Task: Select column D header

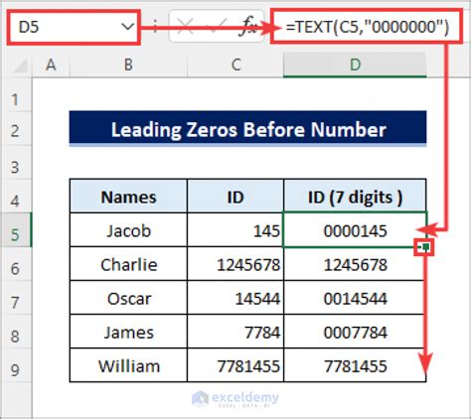Action: tap(355, 65)
